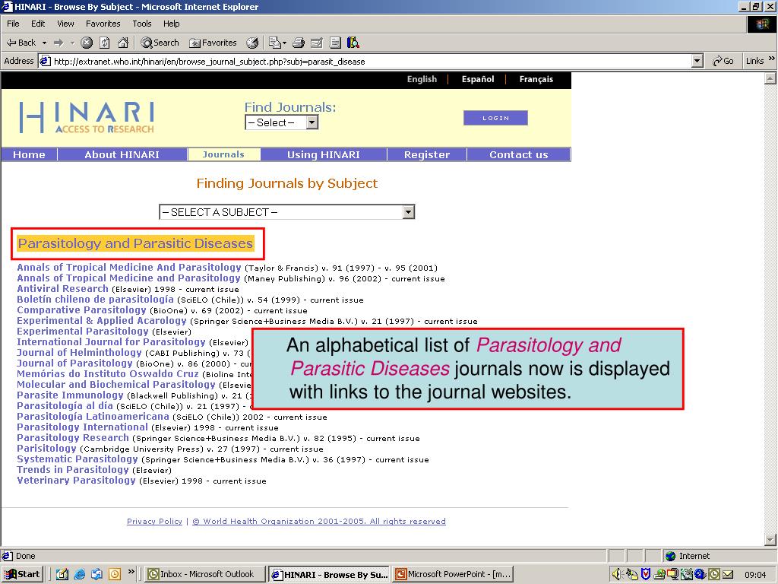Click the Research toolbar icon with magnifier
Screen dimensions: 778x584
(x=353, y=43)
